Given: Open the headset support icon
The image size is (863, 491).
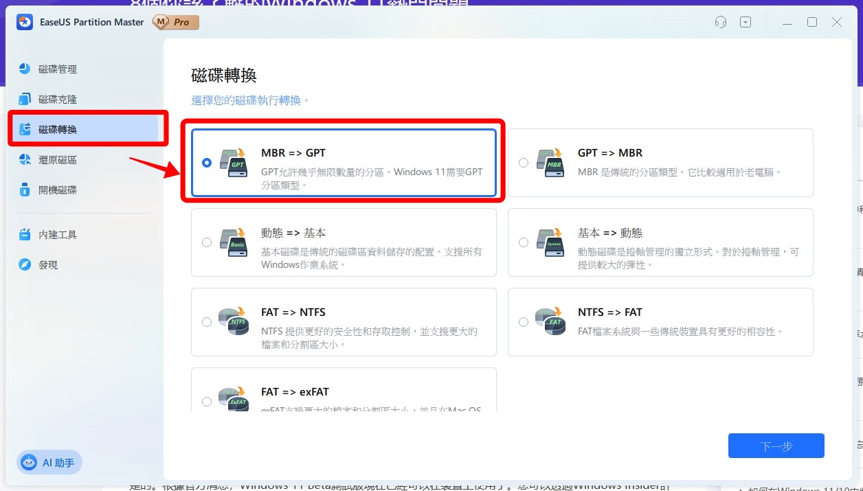Looking at the screenshot, I should tap(721, 22).
